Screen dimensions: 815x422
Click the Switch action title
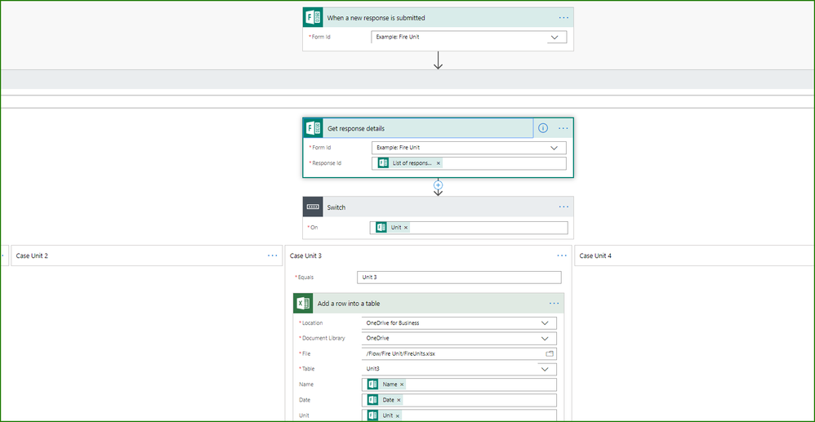tap(336, 207)
